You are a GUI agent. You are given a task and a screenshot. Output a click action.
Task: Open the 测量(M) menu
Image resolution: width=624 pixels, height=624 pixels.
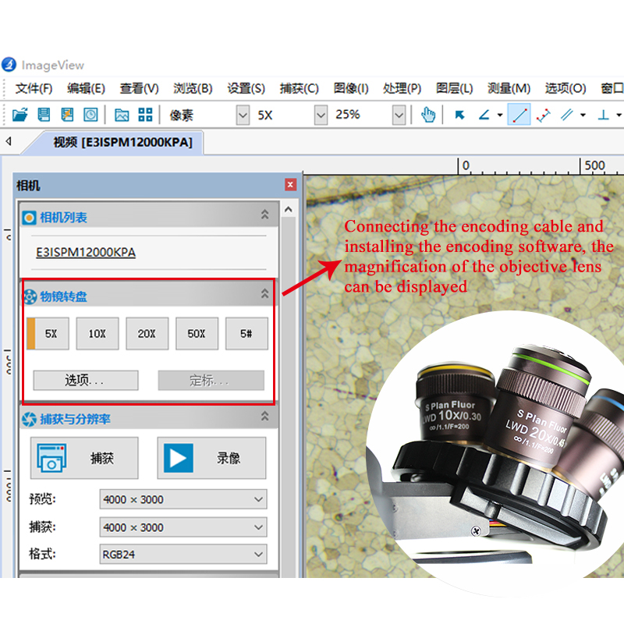tap(509, 88)
